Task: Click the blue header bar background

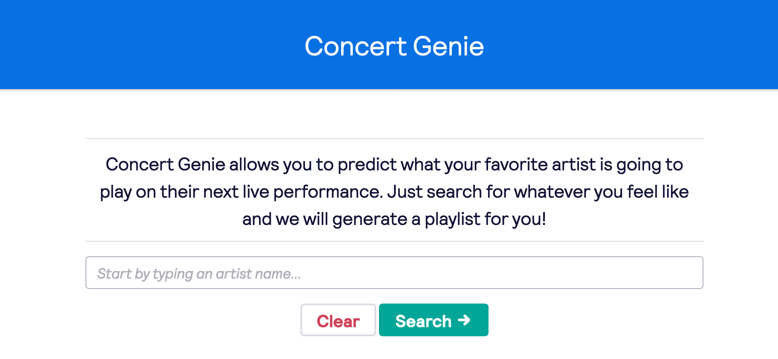Action: point(136,45)
